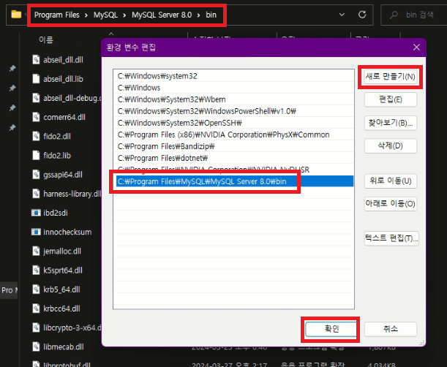Cancel the dialog with 취소
The image size is (447, 367).
coord(390,329)
